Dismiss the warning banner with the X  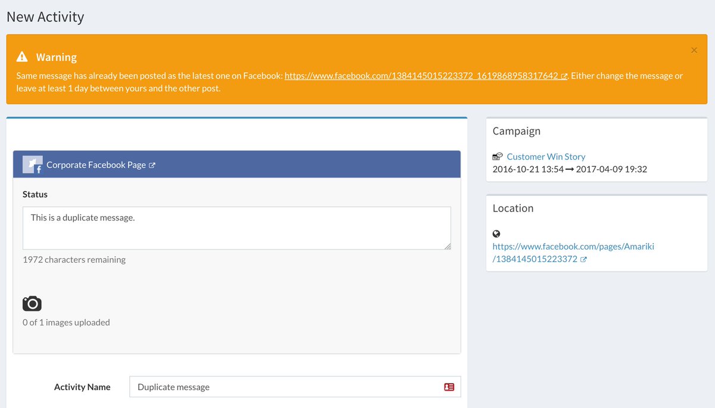694,50
